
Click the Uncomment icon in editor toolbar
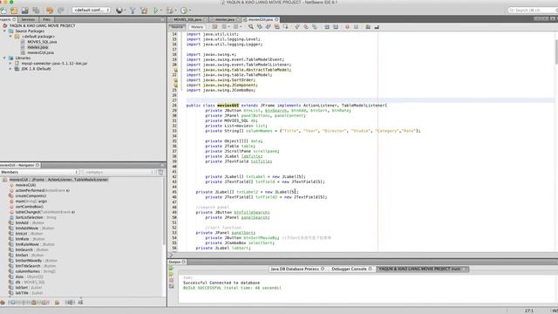point(377,27)
